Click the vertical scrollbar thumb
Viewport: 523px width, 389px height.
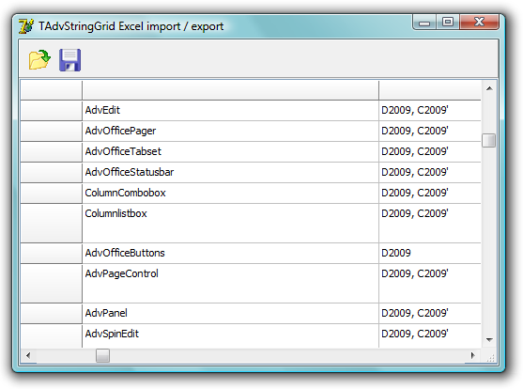tap(489, 140)
